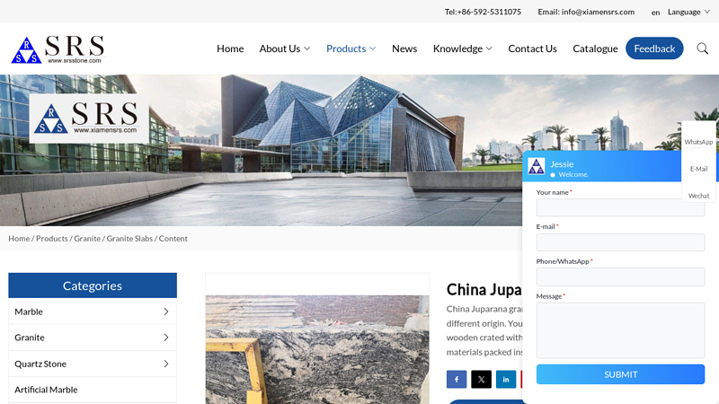
Task: Open the Wechat contact shortcut
Action: point(698,195)
